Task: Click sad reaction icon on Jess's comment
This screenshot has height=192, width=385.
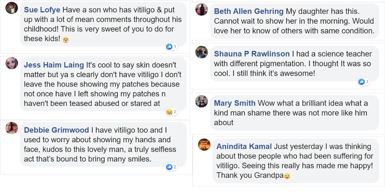Action: pos(169,112)
